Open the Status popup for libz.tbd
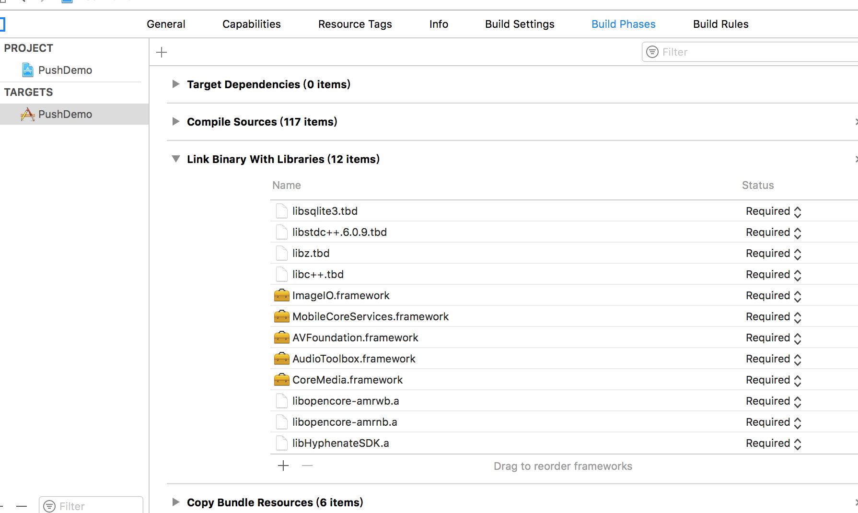The image size is (858, 513). (x=773, y=254)
